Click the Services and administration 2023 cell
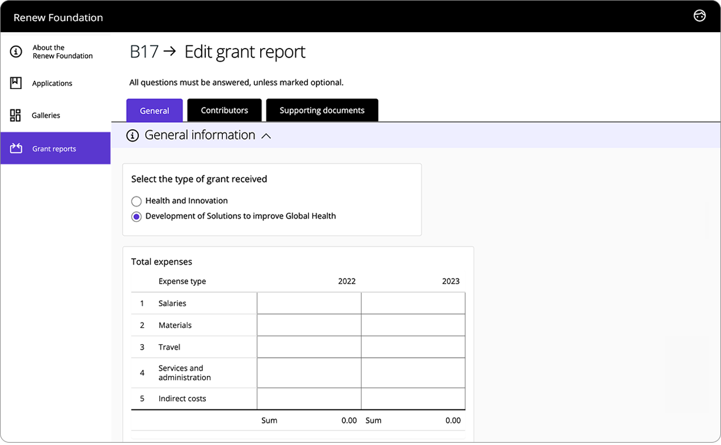The image size is (721, 445). [x=413, y=373]
